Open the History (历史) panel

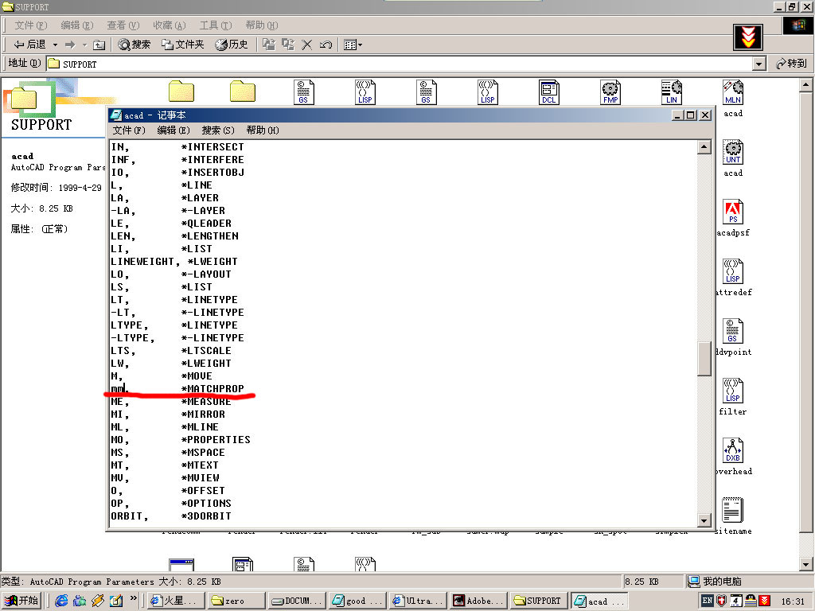click(232, 45)
